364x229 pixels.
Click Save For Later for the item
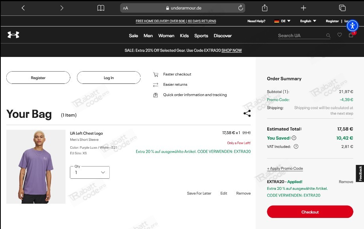pos(199,193)
